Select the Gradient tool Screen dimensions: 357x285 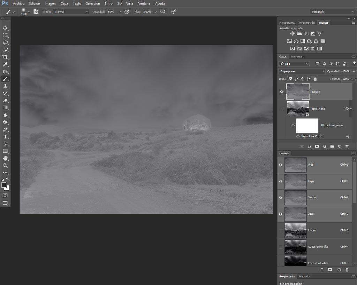pos(5,108)
